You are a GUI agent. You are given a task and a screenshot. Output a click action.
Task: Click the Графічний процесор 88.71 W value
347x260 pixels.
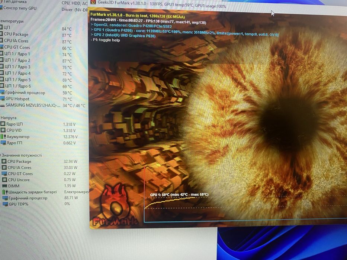click(71, 198)
